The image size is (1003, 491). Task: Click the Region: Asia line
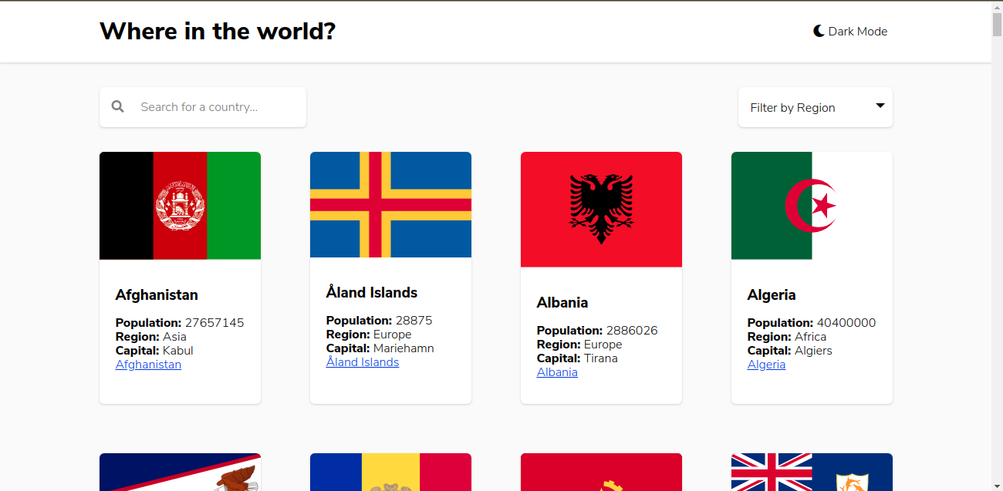pos(151,337)
